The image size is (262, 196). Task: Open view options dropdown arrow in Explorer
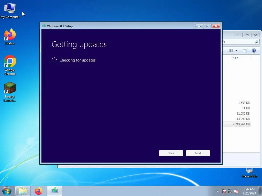click(x=236, y=51)
